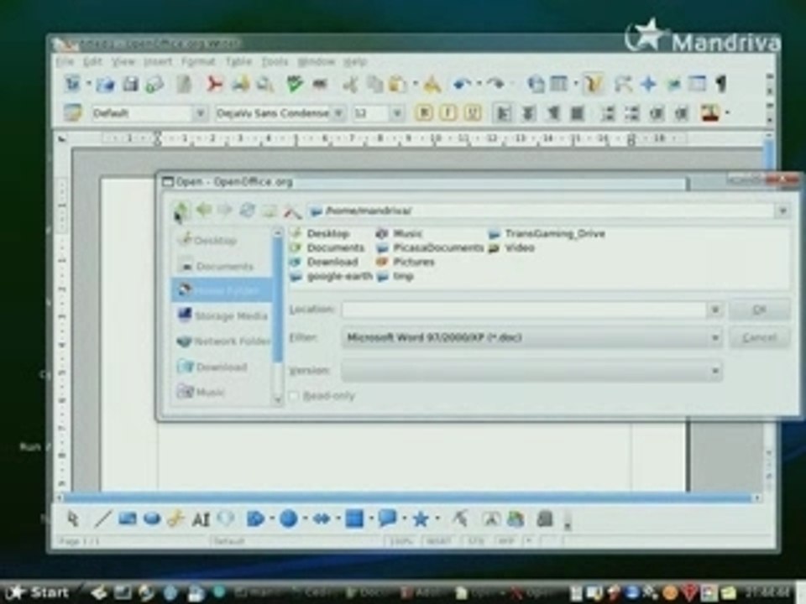Click the Font Color swatch icon
The image size is (806, 604).
click(711, 113)
